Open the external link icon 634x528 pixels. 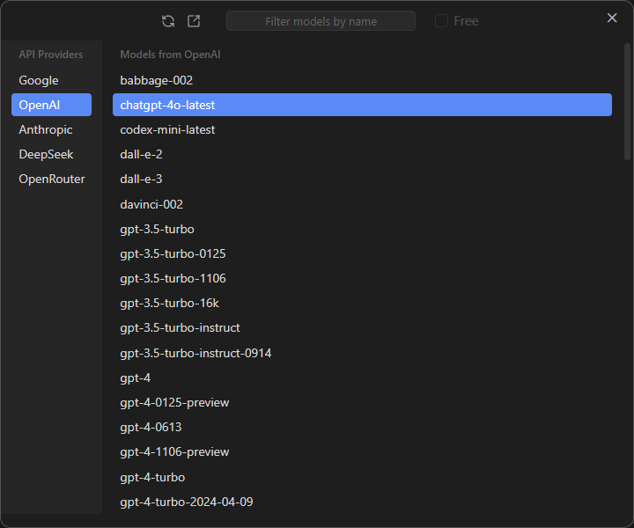194,21
